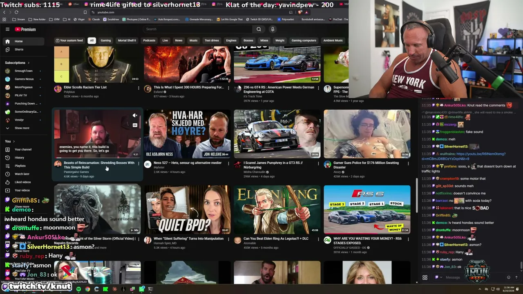Go back in the browser
The image size is (523, 294).
click(4, 12)
